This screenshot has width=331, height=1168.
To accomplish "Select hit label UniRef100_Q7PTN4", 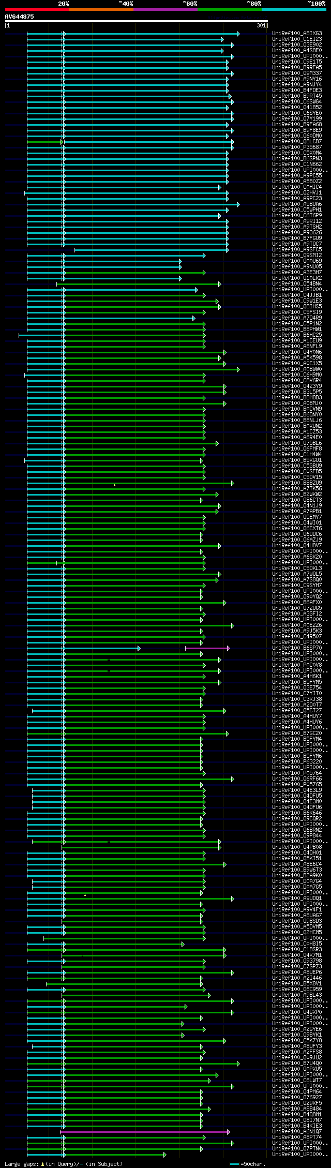I will (x=297, y=1149).
